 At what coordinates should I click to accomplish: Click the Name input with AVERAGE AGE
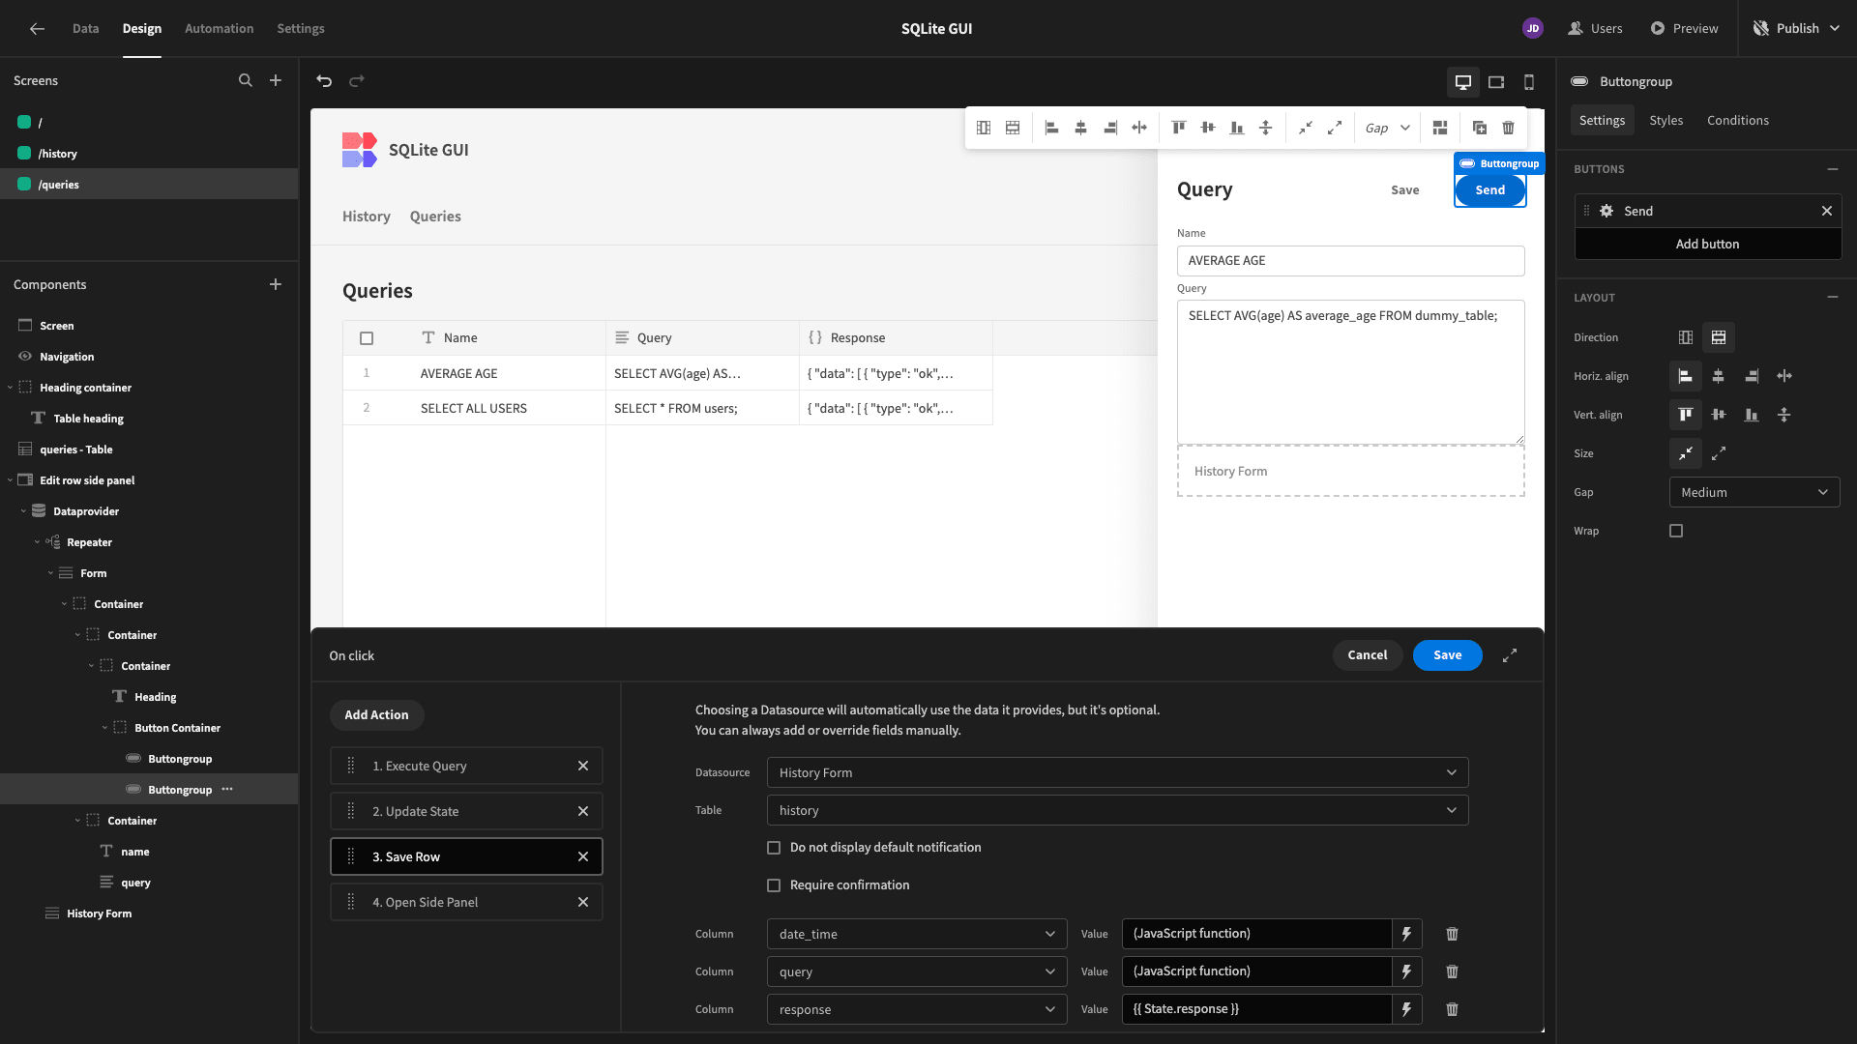pyautogui.click(x=1351, y=261)
